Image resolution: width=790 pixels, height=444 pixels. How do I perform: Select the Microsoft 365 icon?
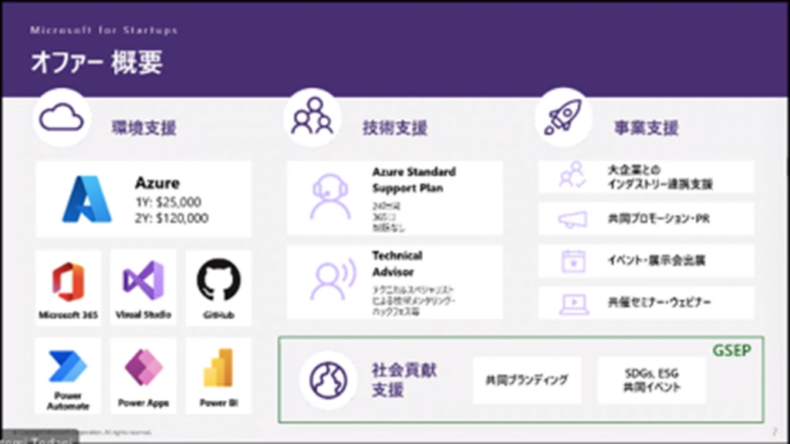tap(68, 281)
